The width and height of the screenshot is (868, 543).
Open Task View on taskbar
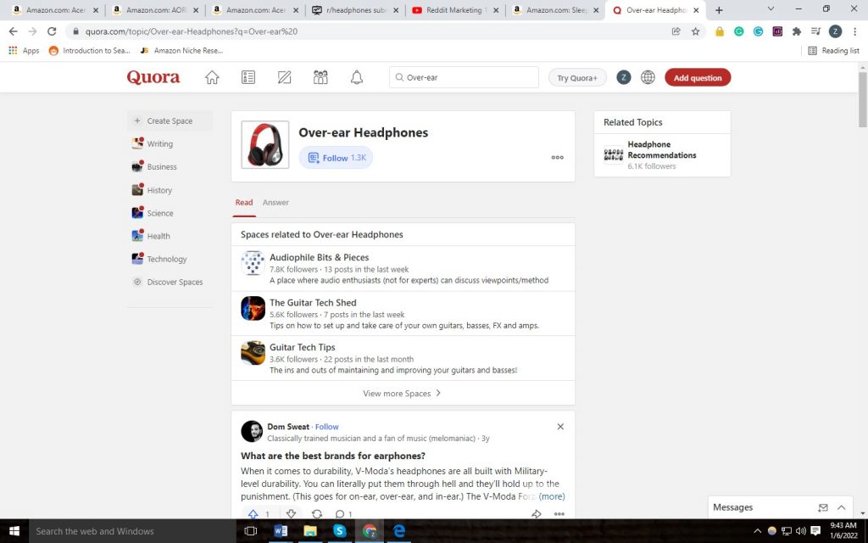(x=251, y=531)
